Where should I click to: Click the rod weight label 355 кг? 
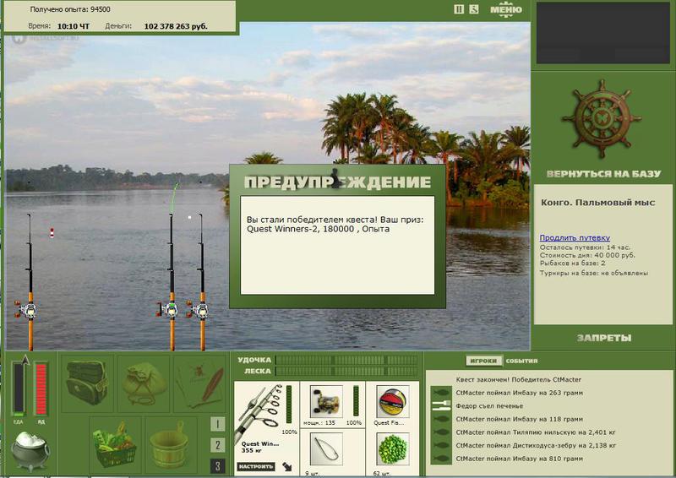(250, 450)
